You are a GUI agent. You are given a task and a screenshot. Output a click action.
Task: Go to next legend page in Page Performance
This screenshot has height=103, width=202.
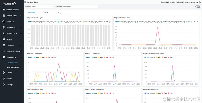197,22
